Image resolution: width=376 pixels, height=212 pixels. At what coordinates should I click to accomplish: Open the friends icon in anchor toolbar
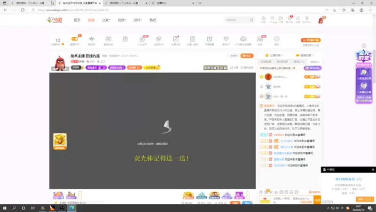coord(260,41)
